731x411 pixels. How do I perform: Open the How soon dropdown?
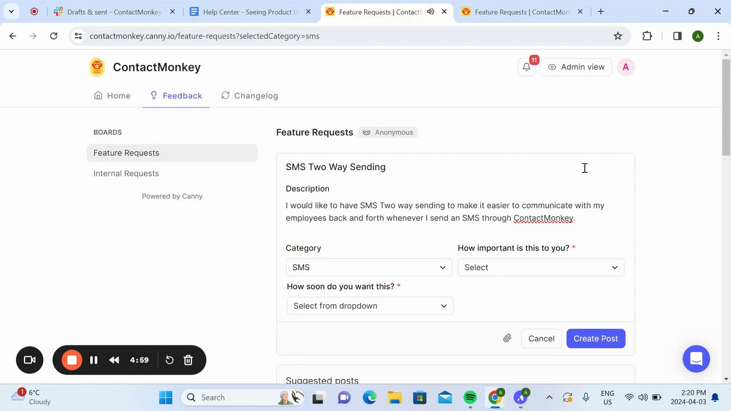[370, 306]
